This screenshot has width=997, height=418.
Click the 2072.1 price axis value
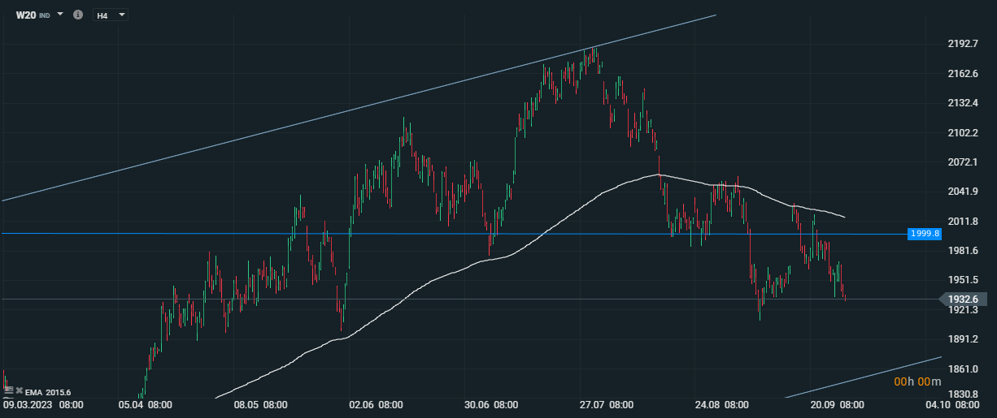962,162
